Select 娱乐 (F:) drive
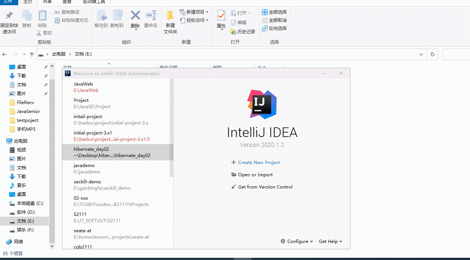Viewport: 470px width, 260px height. tap(25, 230)
